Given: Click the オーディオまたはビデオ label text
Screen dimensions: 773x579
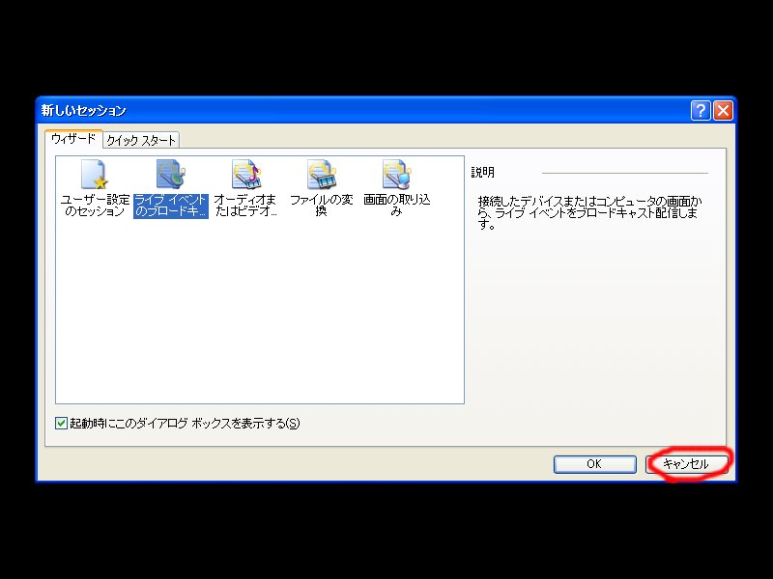Looking at the screenshot, I should click(246, 206).
